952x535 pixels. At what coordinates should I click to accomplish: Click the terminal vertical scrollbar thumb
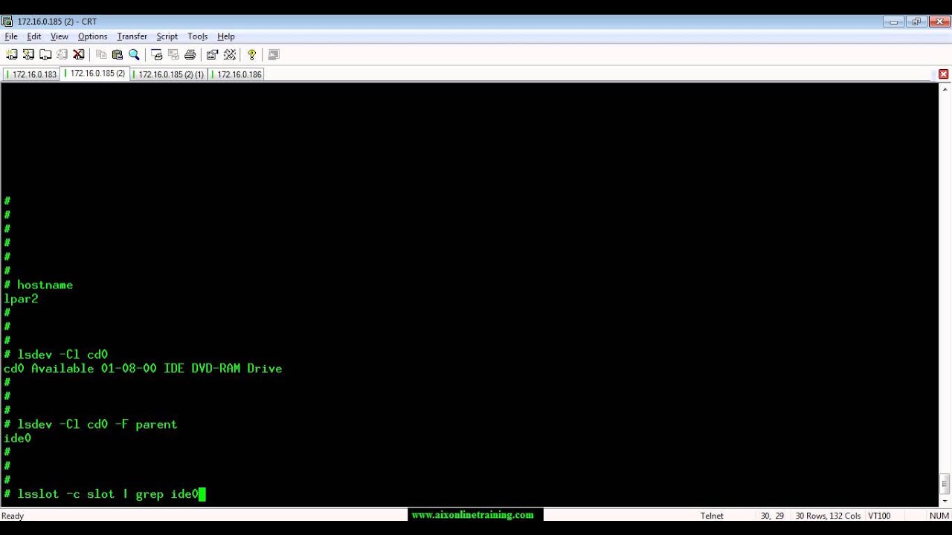(x=945, y=485)
